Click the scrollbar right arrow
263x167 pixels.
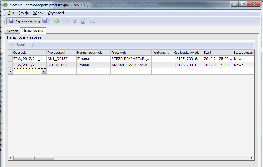click(252, 158)
